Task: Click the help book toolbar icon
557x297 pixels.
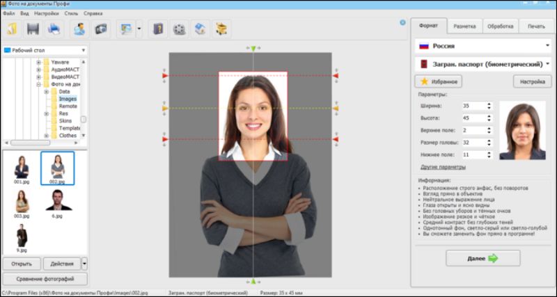Action: tap(157, 29)
